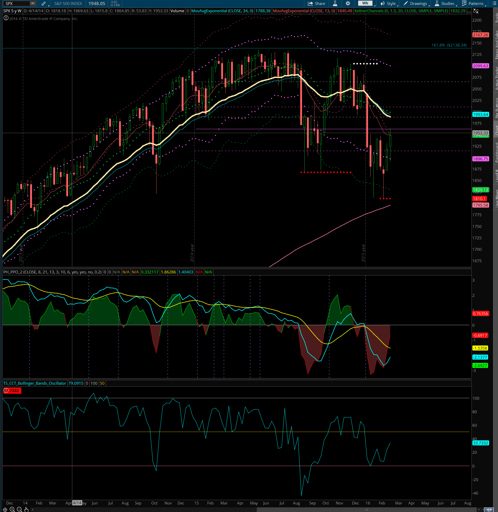Click the 1896.75 magenta price bubble
The image size is (498, 512).
(481, 159)
